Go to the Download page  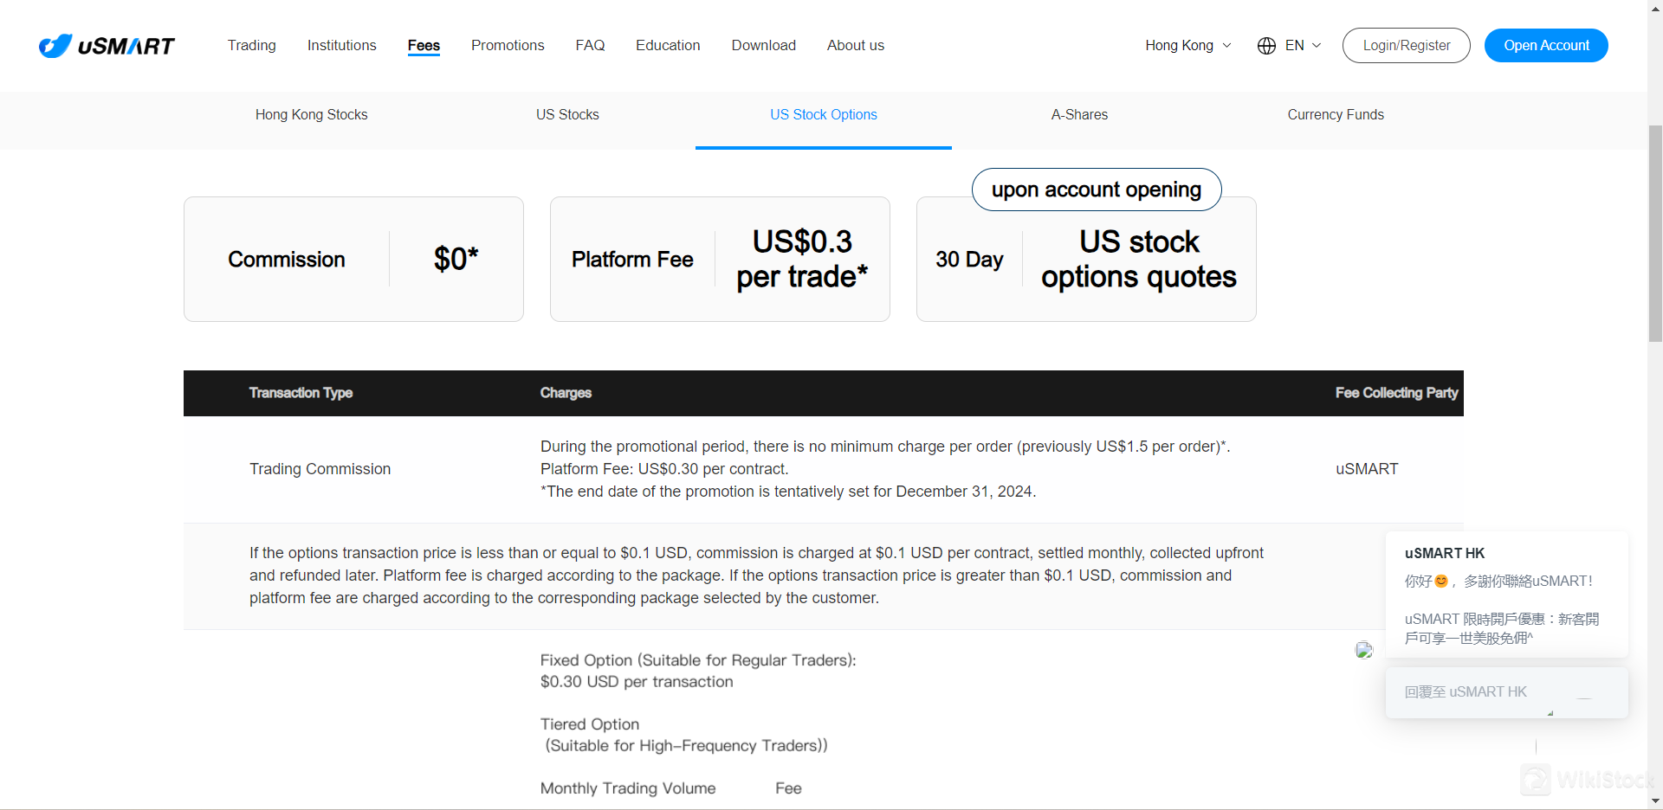coord(764,45)
